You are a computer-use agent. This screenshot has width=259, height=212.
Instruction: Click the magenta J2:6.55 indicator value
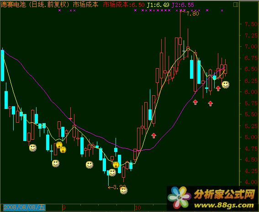(x=183, y=5)
